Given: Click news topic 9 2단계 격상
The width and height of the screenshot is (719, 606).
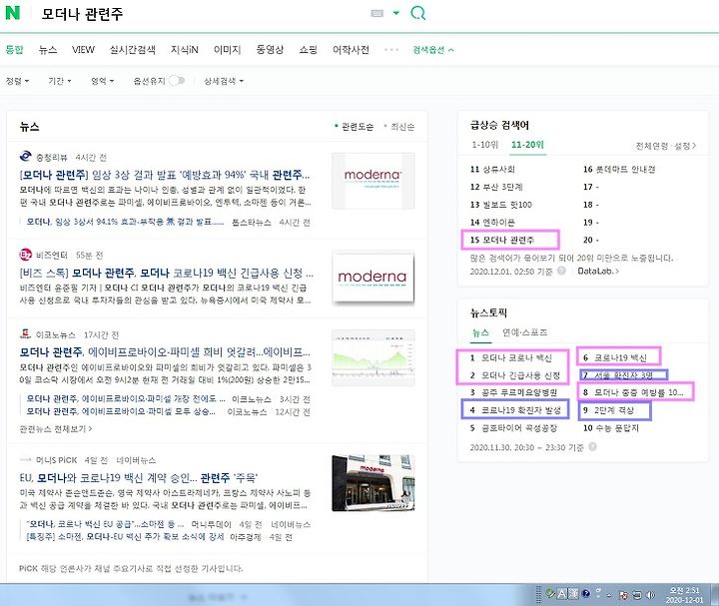Looking at the screenshot, I should [x=608, y=410].
